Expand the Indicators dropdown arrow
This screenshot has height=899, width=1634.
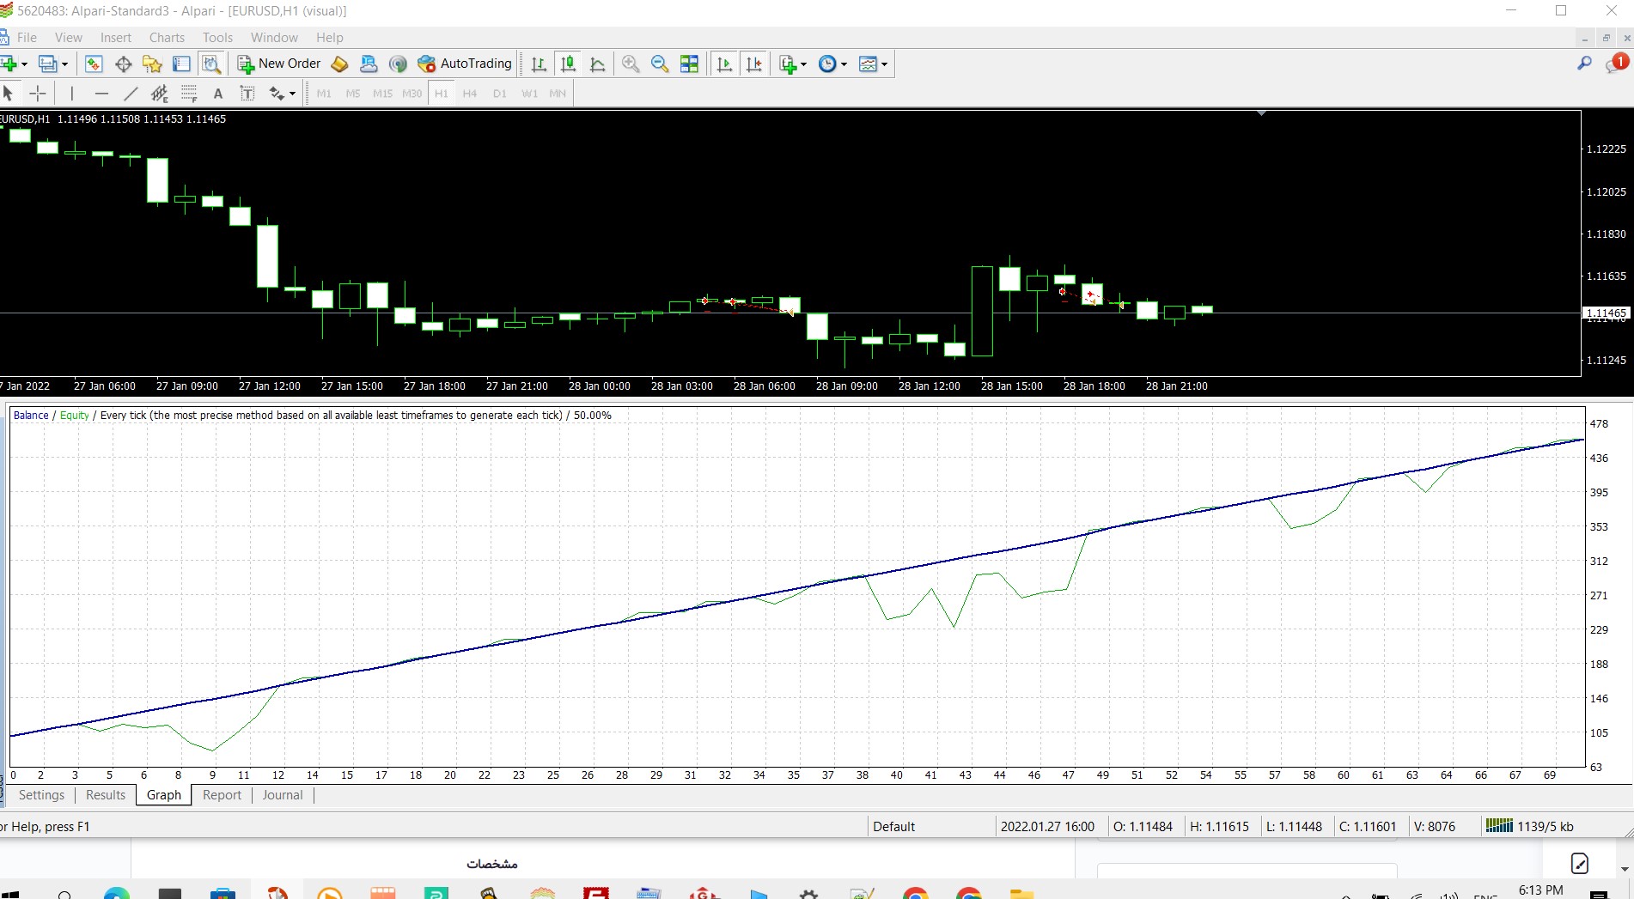804,64
